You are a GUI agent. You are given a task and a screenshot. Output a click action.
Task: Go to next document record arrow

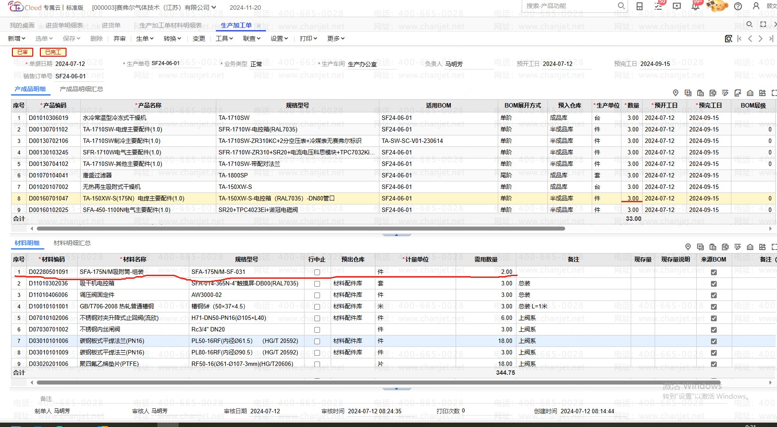tap(761, 38)
